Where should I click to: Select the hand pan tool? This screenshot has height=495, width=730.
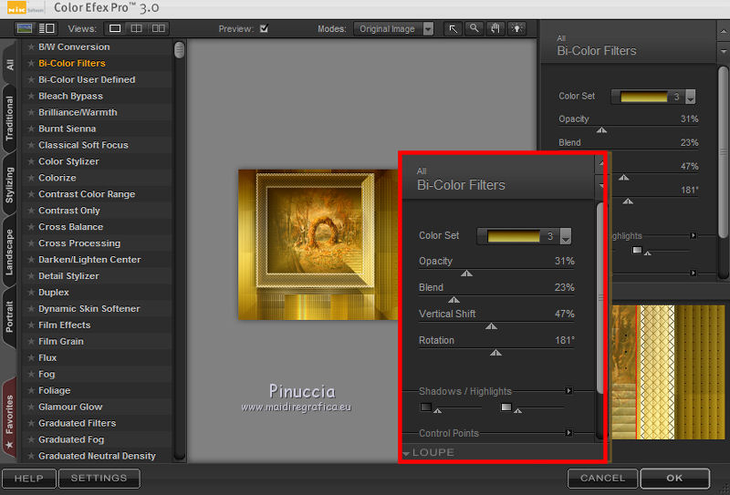495,29
